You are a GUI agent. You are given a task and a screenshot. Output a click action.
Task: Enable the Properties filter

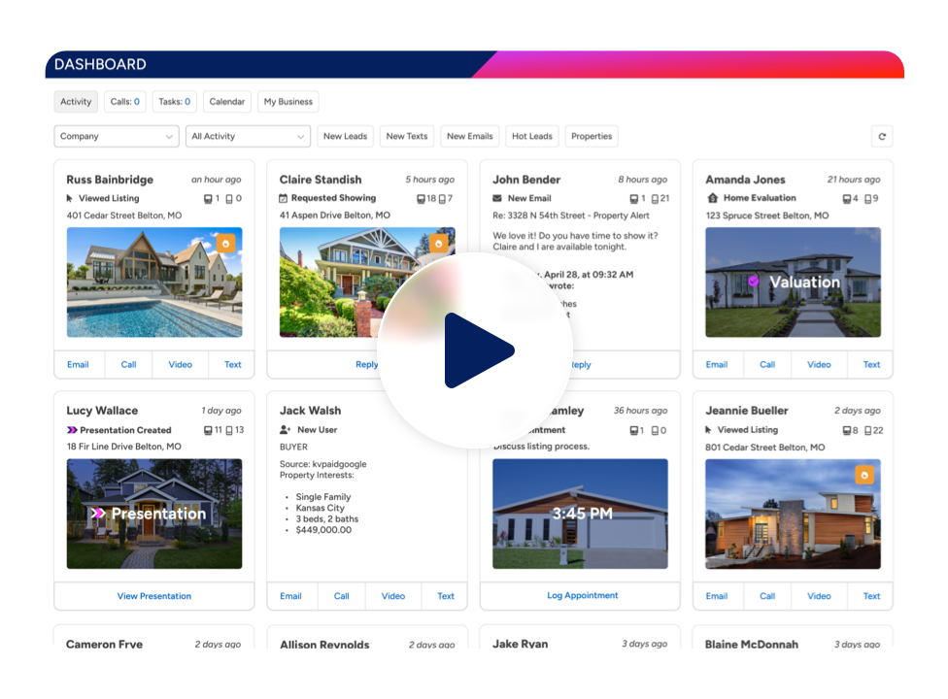pyautogui.click(x=592, y=137)
